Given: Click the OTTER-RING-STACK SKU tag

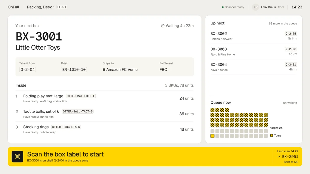Looking at the screenshot, I should pyautogui.click(x=66, y=127).
